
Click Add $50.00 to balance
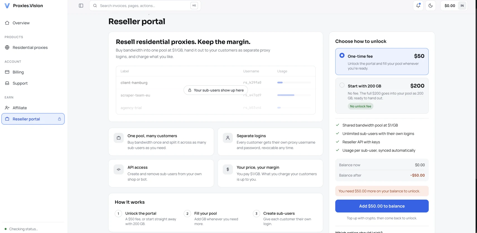(382, 206)
